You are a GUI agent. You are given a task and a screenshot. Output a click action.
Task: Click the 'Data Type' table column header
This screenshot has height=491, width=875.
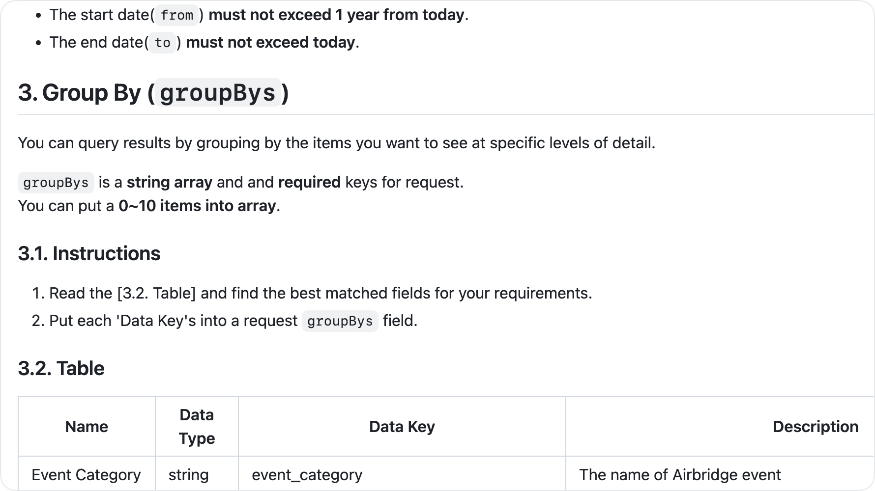[197, 427]
